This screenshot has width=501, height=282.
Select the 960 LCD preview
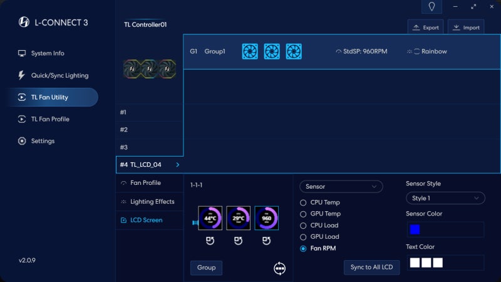coord(267,218)
